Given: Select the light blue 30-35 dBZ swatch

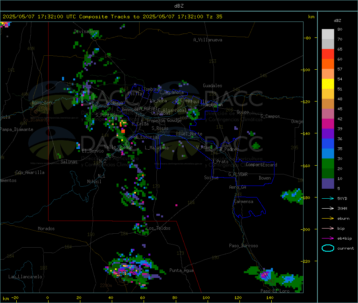Looking at the screenshot, I should (328, 154).
